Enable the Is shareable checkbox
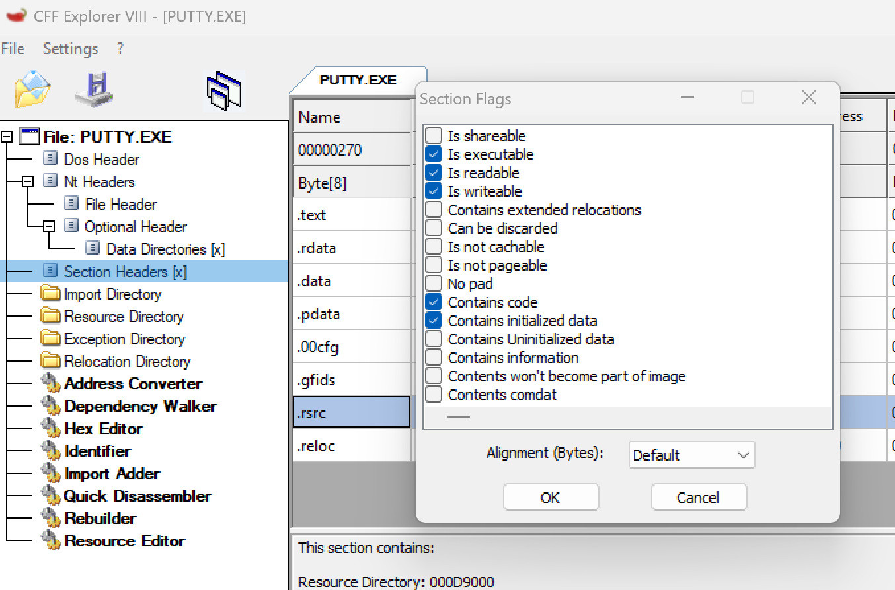 click(x=434, y=136)
